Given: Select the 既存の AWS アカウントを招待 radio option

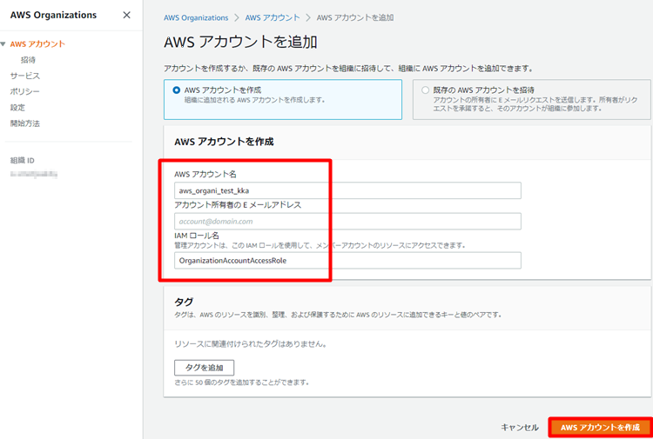Looking at the screenshot, I should point(425,90).
